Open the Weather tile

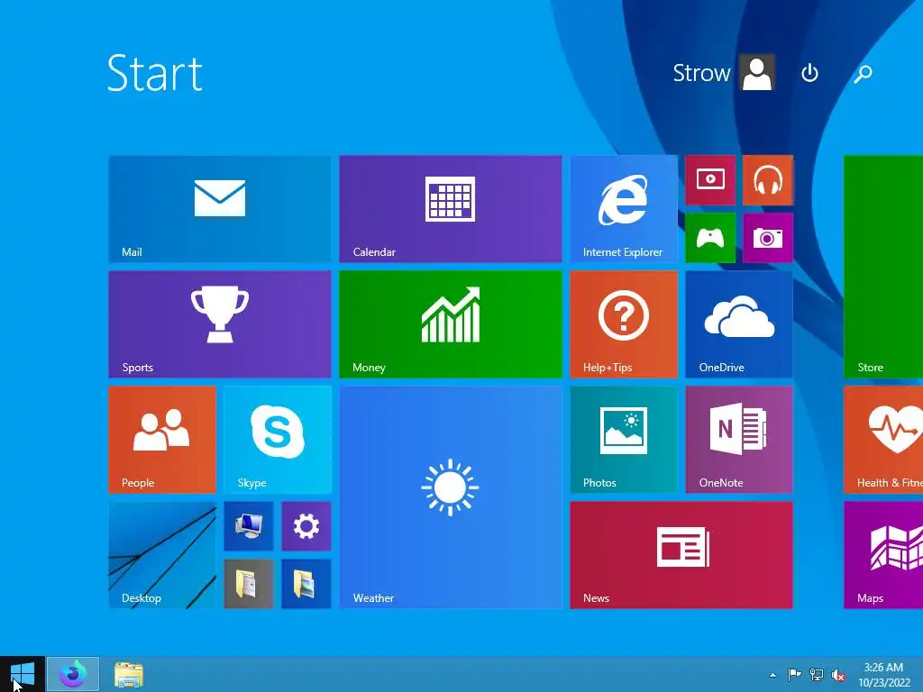tap(451, 497)
